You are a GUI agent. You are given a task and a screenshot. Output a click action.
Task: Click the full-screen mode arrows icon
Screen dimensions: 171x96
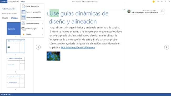158,2
